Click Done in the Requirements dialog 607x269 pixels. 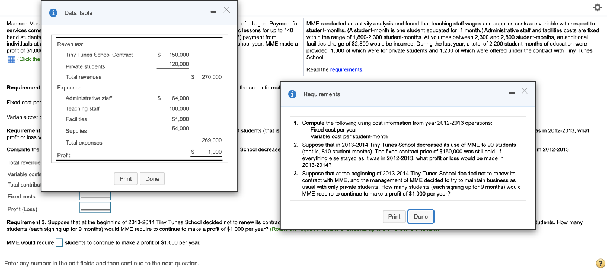coord(421,216)
